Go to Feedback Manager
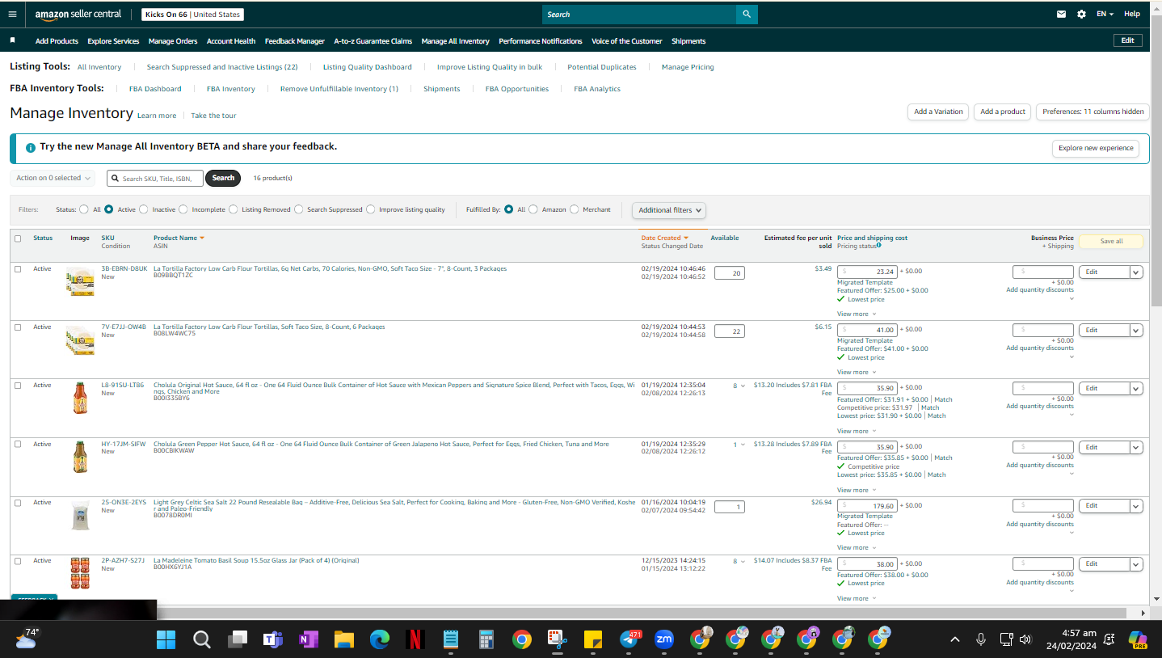The height and width of the screenshot is (658, 1162). point(295,41)
